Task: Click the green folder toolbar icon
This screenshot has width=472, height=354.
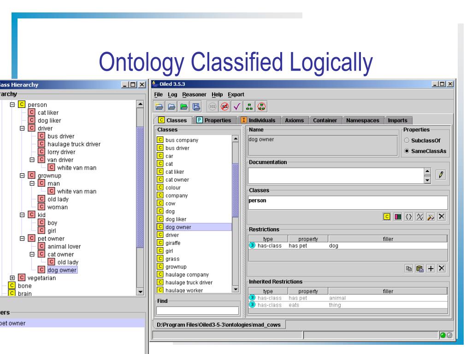Action: tap(184, 106)
